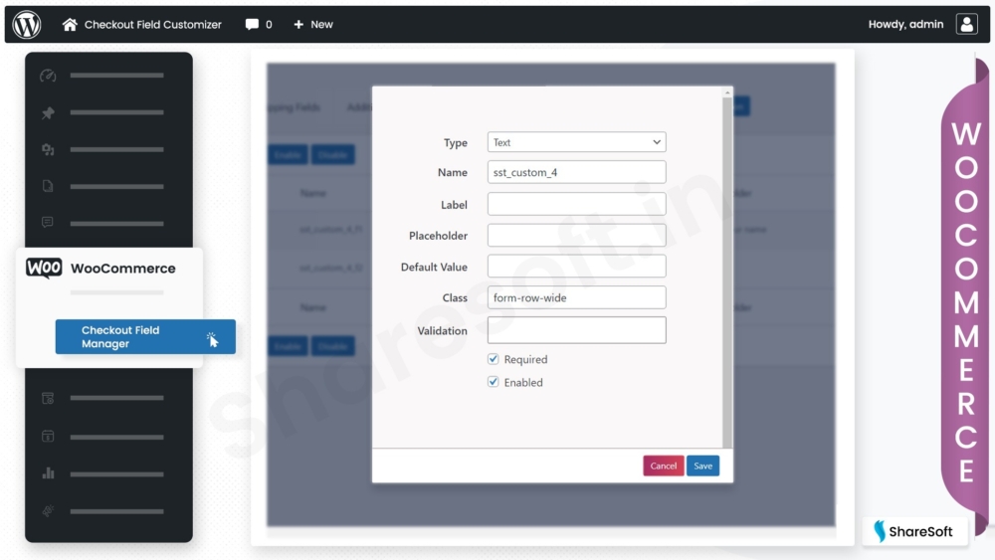Click the home icon in admin bar
995x560 pixels.
pyautogui.click(x=70, y=24)
